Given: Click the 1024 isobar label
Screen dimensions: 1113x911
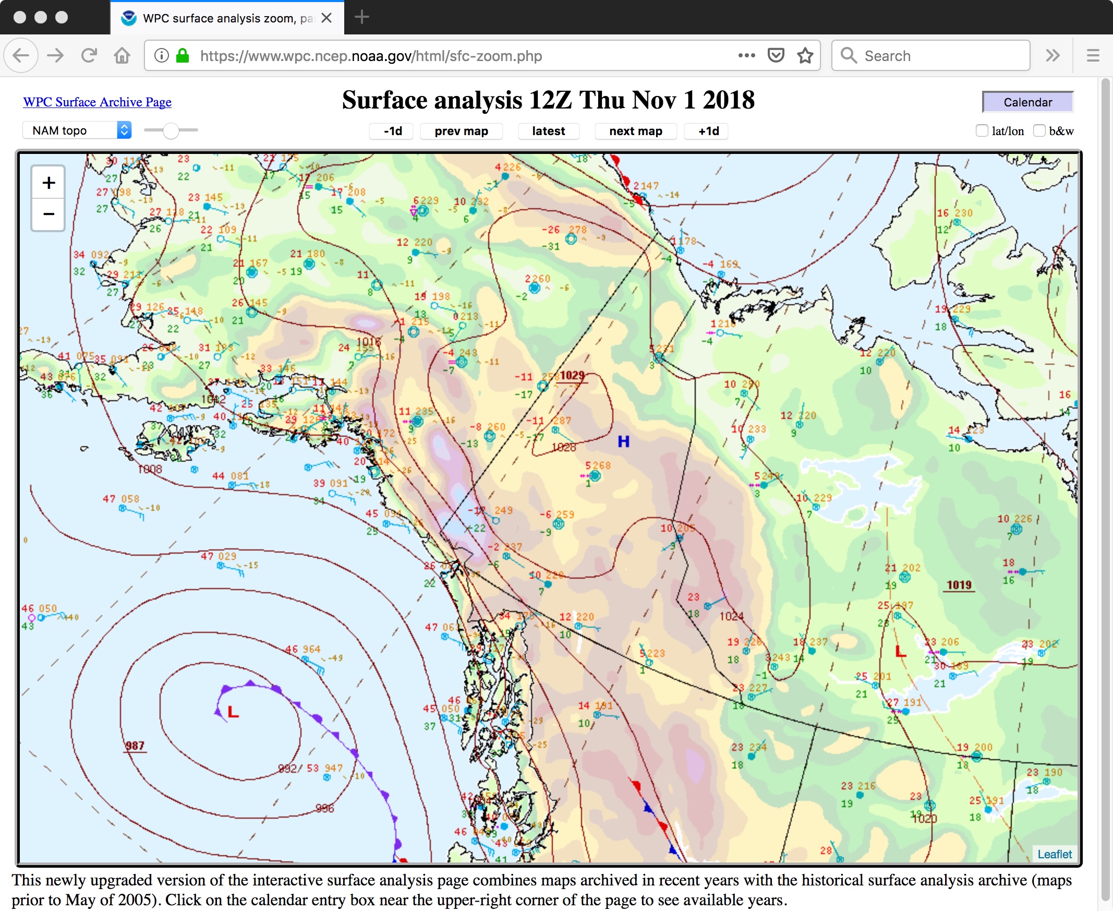Looking at the screenshot, I should click(731, 616).
